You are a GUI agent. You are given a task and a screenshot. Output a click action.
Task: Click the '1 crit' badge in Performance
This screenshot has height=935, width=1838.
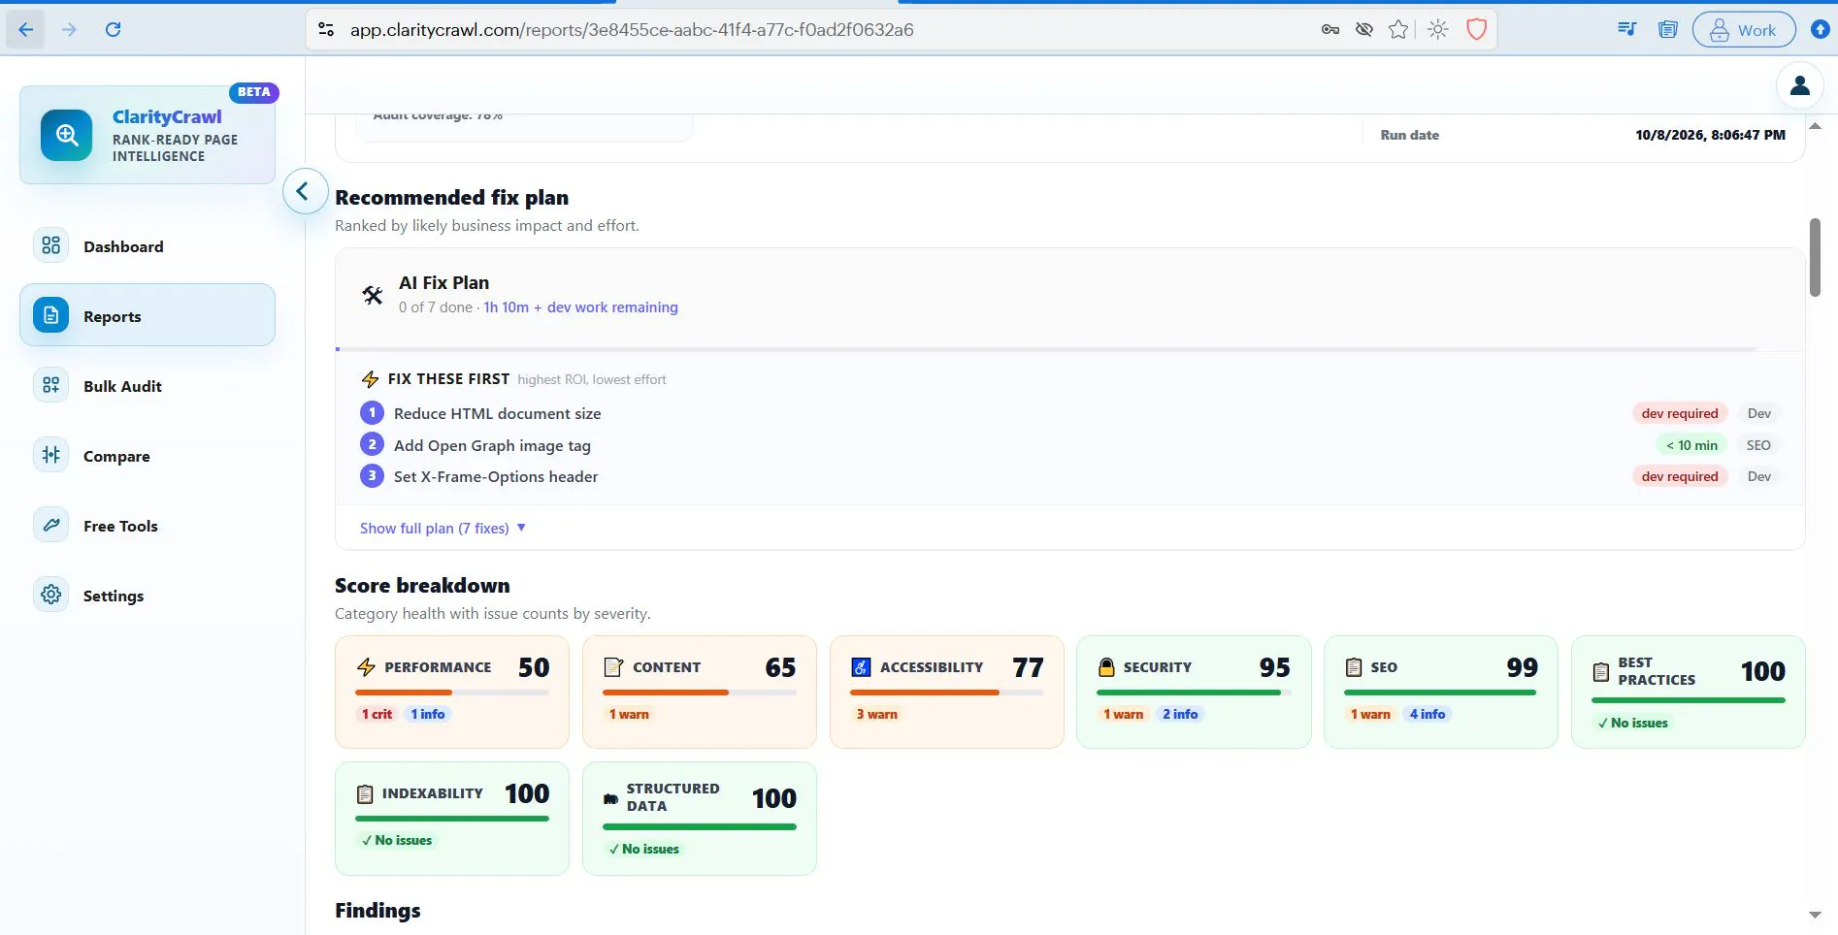pos(377,714)
